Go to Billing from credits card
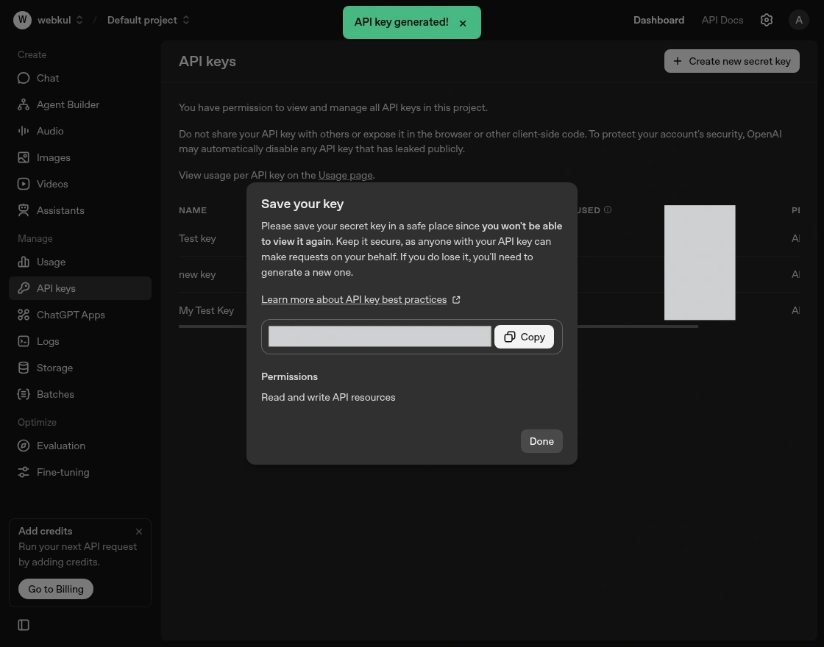The width and height of the screenshot is (824, 647). [56, 589]
